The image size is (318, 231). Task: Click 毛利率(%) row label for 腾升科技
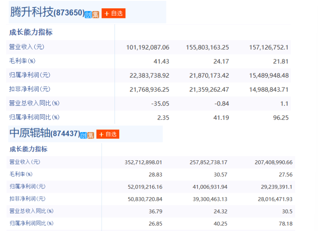pos(22,61)
